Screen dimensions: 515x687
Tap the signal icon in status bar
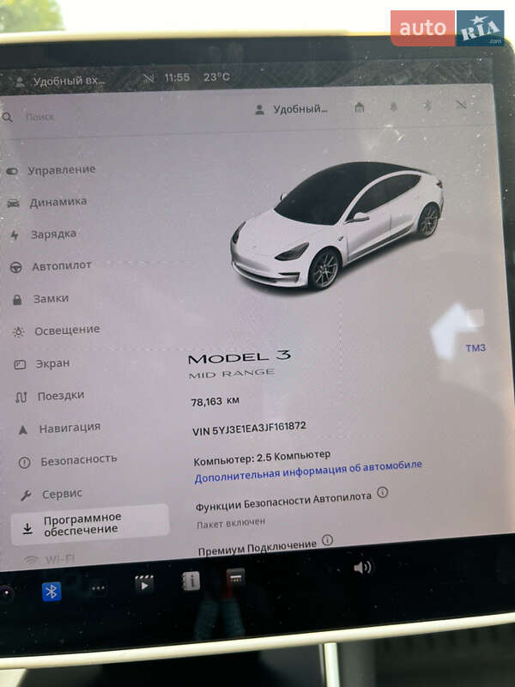[x=148, y=79]
